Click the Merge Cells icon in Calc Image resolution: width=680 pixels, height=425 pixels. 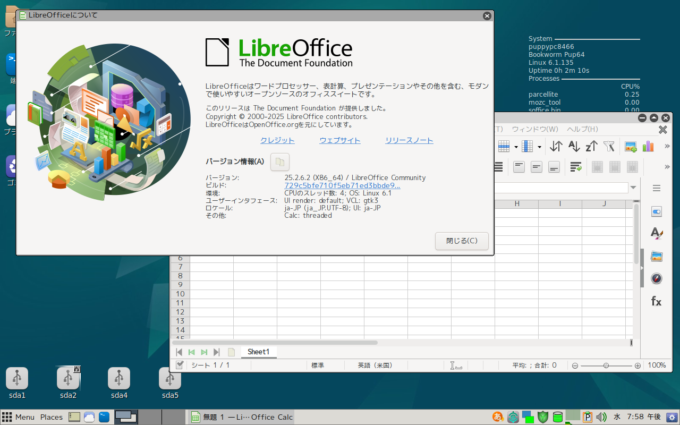tap(615, 167)
